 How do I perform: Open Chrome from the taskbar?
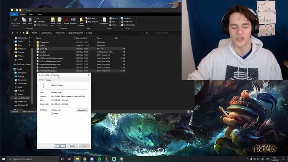point(85,159)
